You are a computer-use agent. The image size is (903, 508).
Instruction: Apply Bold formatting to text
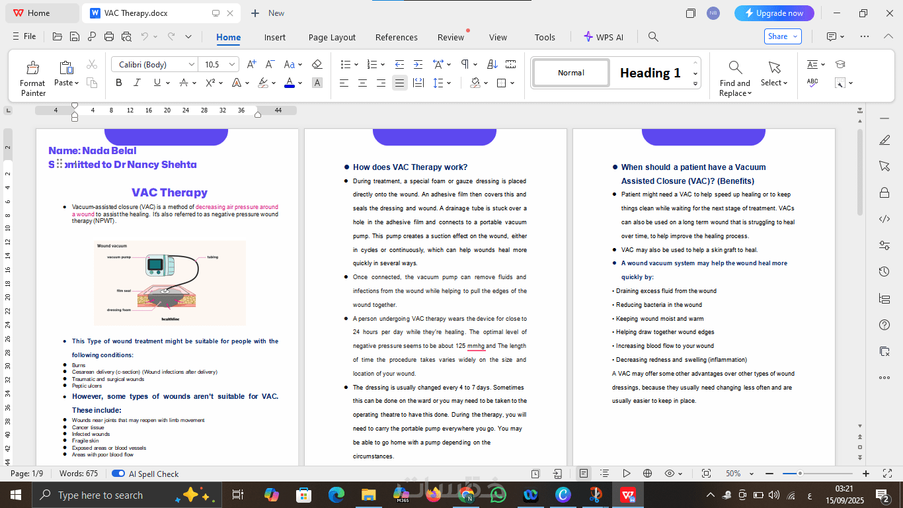point(119,83)
